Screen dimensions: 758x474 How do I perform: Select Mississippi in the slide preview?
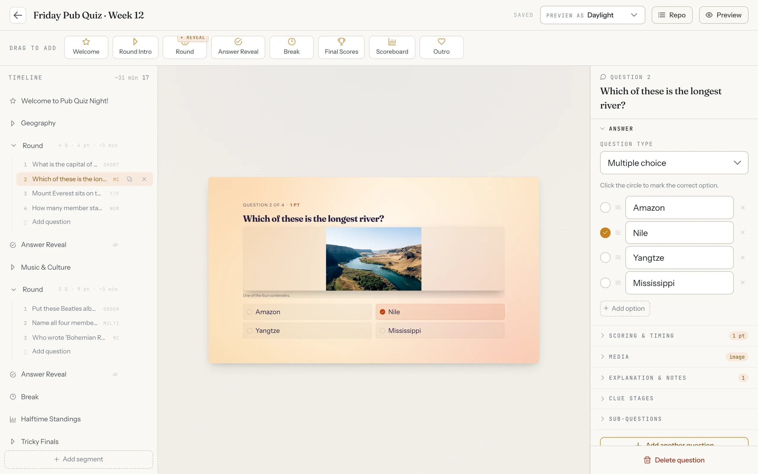click(x=440, y=330)
